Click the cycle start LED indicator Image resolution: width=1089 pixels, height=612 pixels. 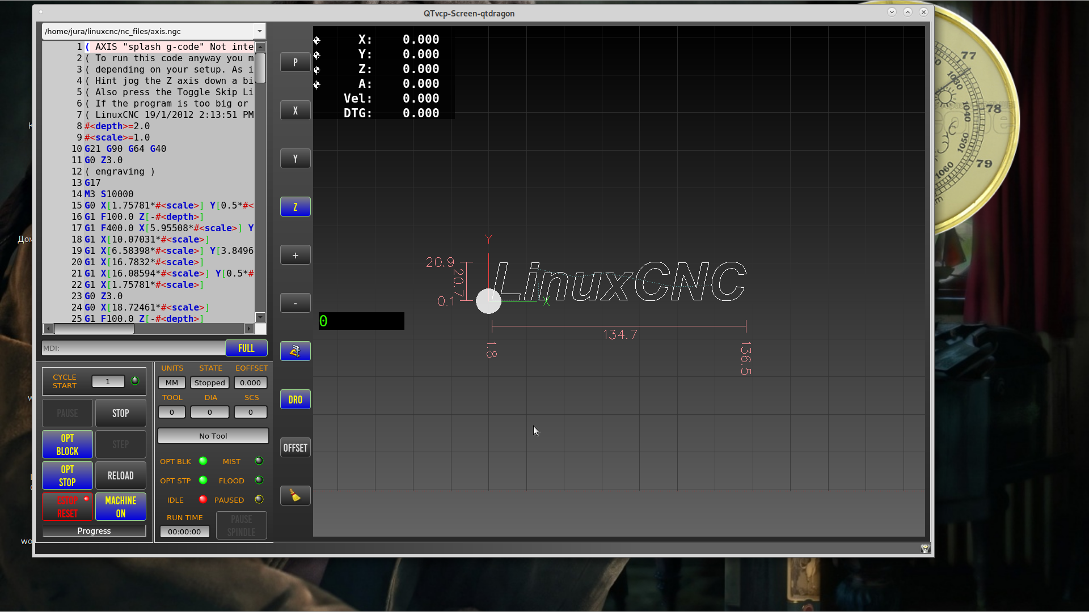[135, 381]
